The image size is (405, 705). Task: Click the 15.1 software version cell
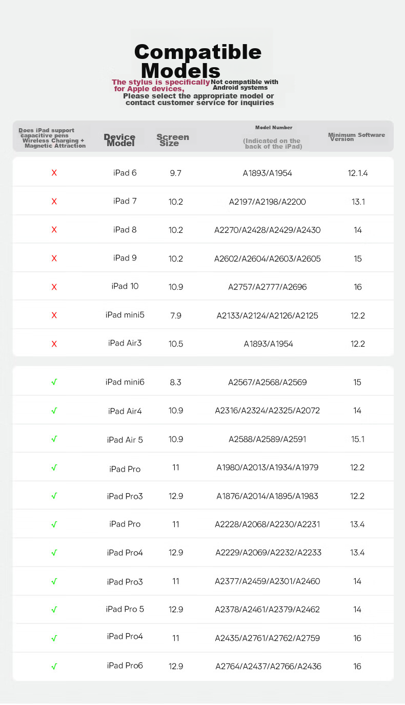click(357, 439)
